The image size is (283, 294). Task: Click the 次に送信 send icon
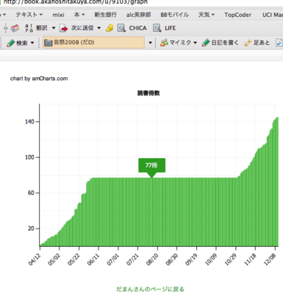coord(64,28)
